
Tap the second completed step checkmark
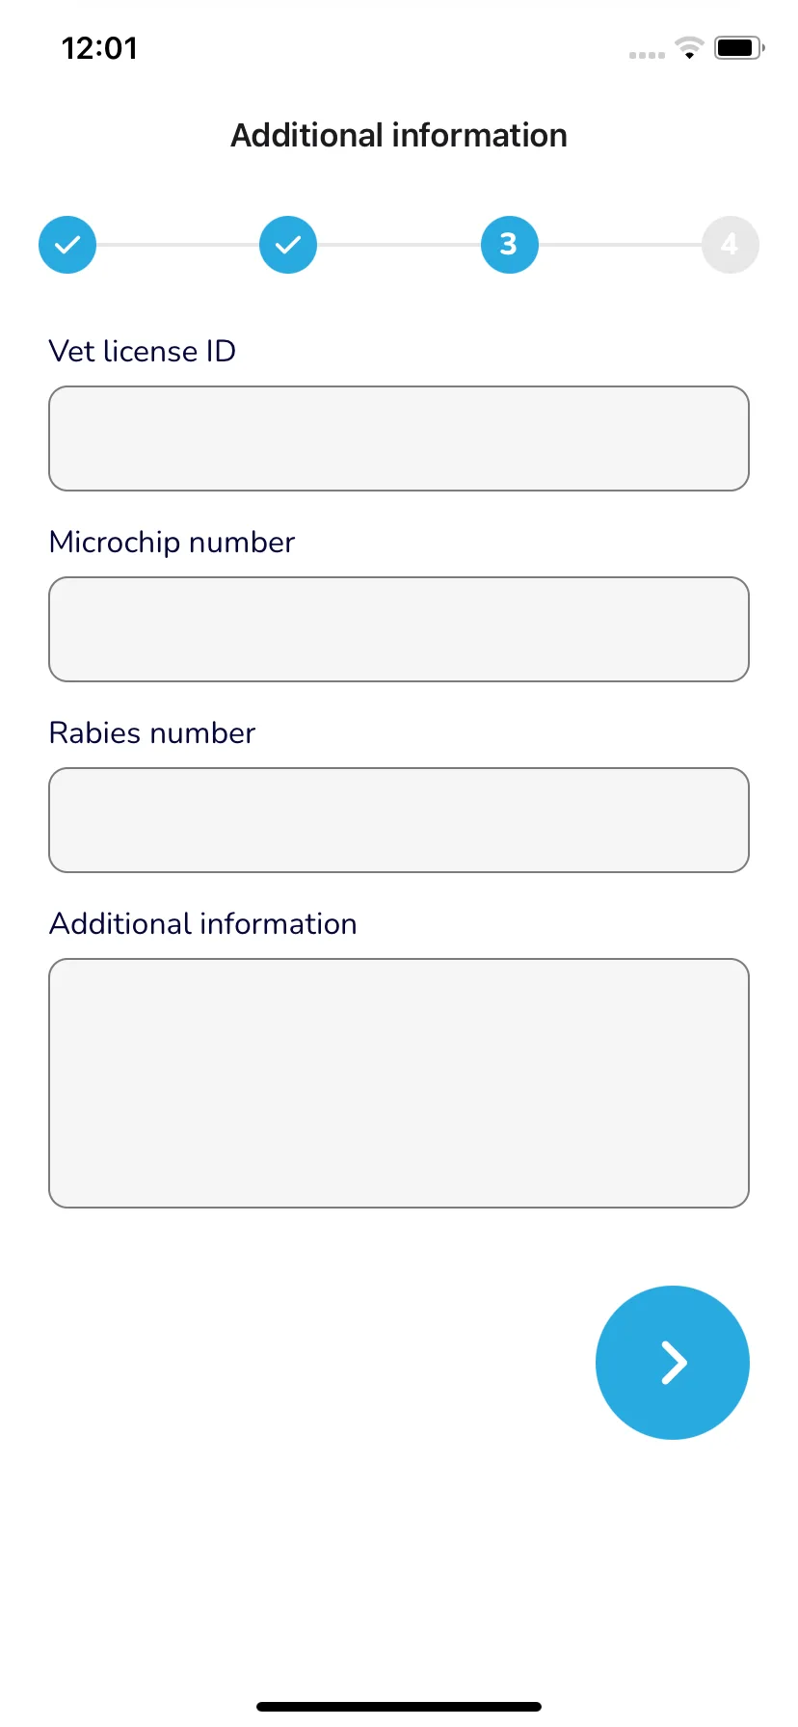click(288, 245)
